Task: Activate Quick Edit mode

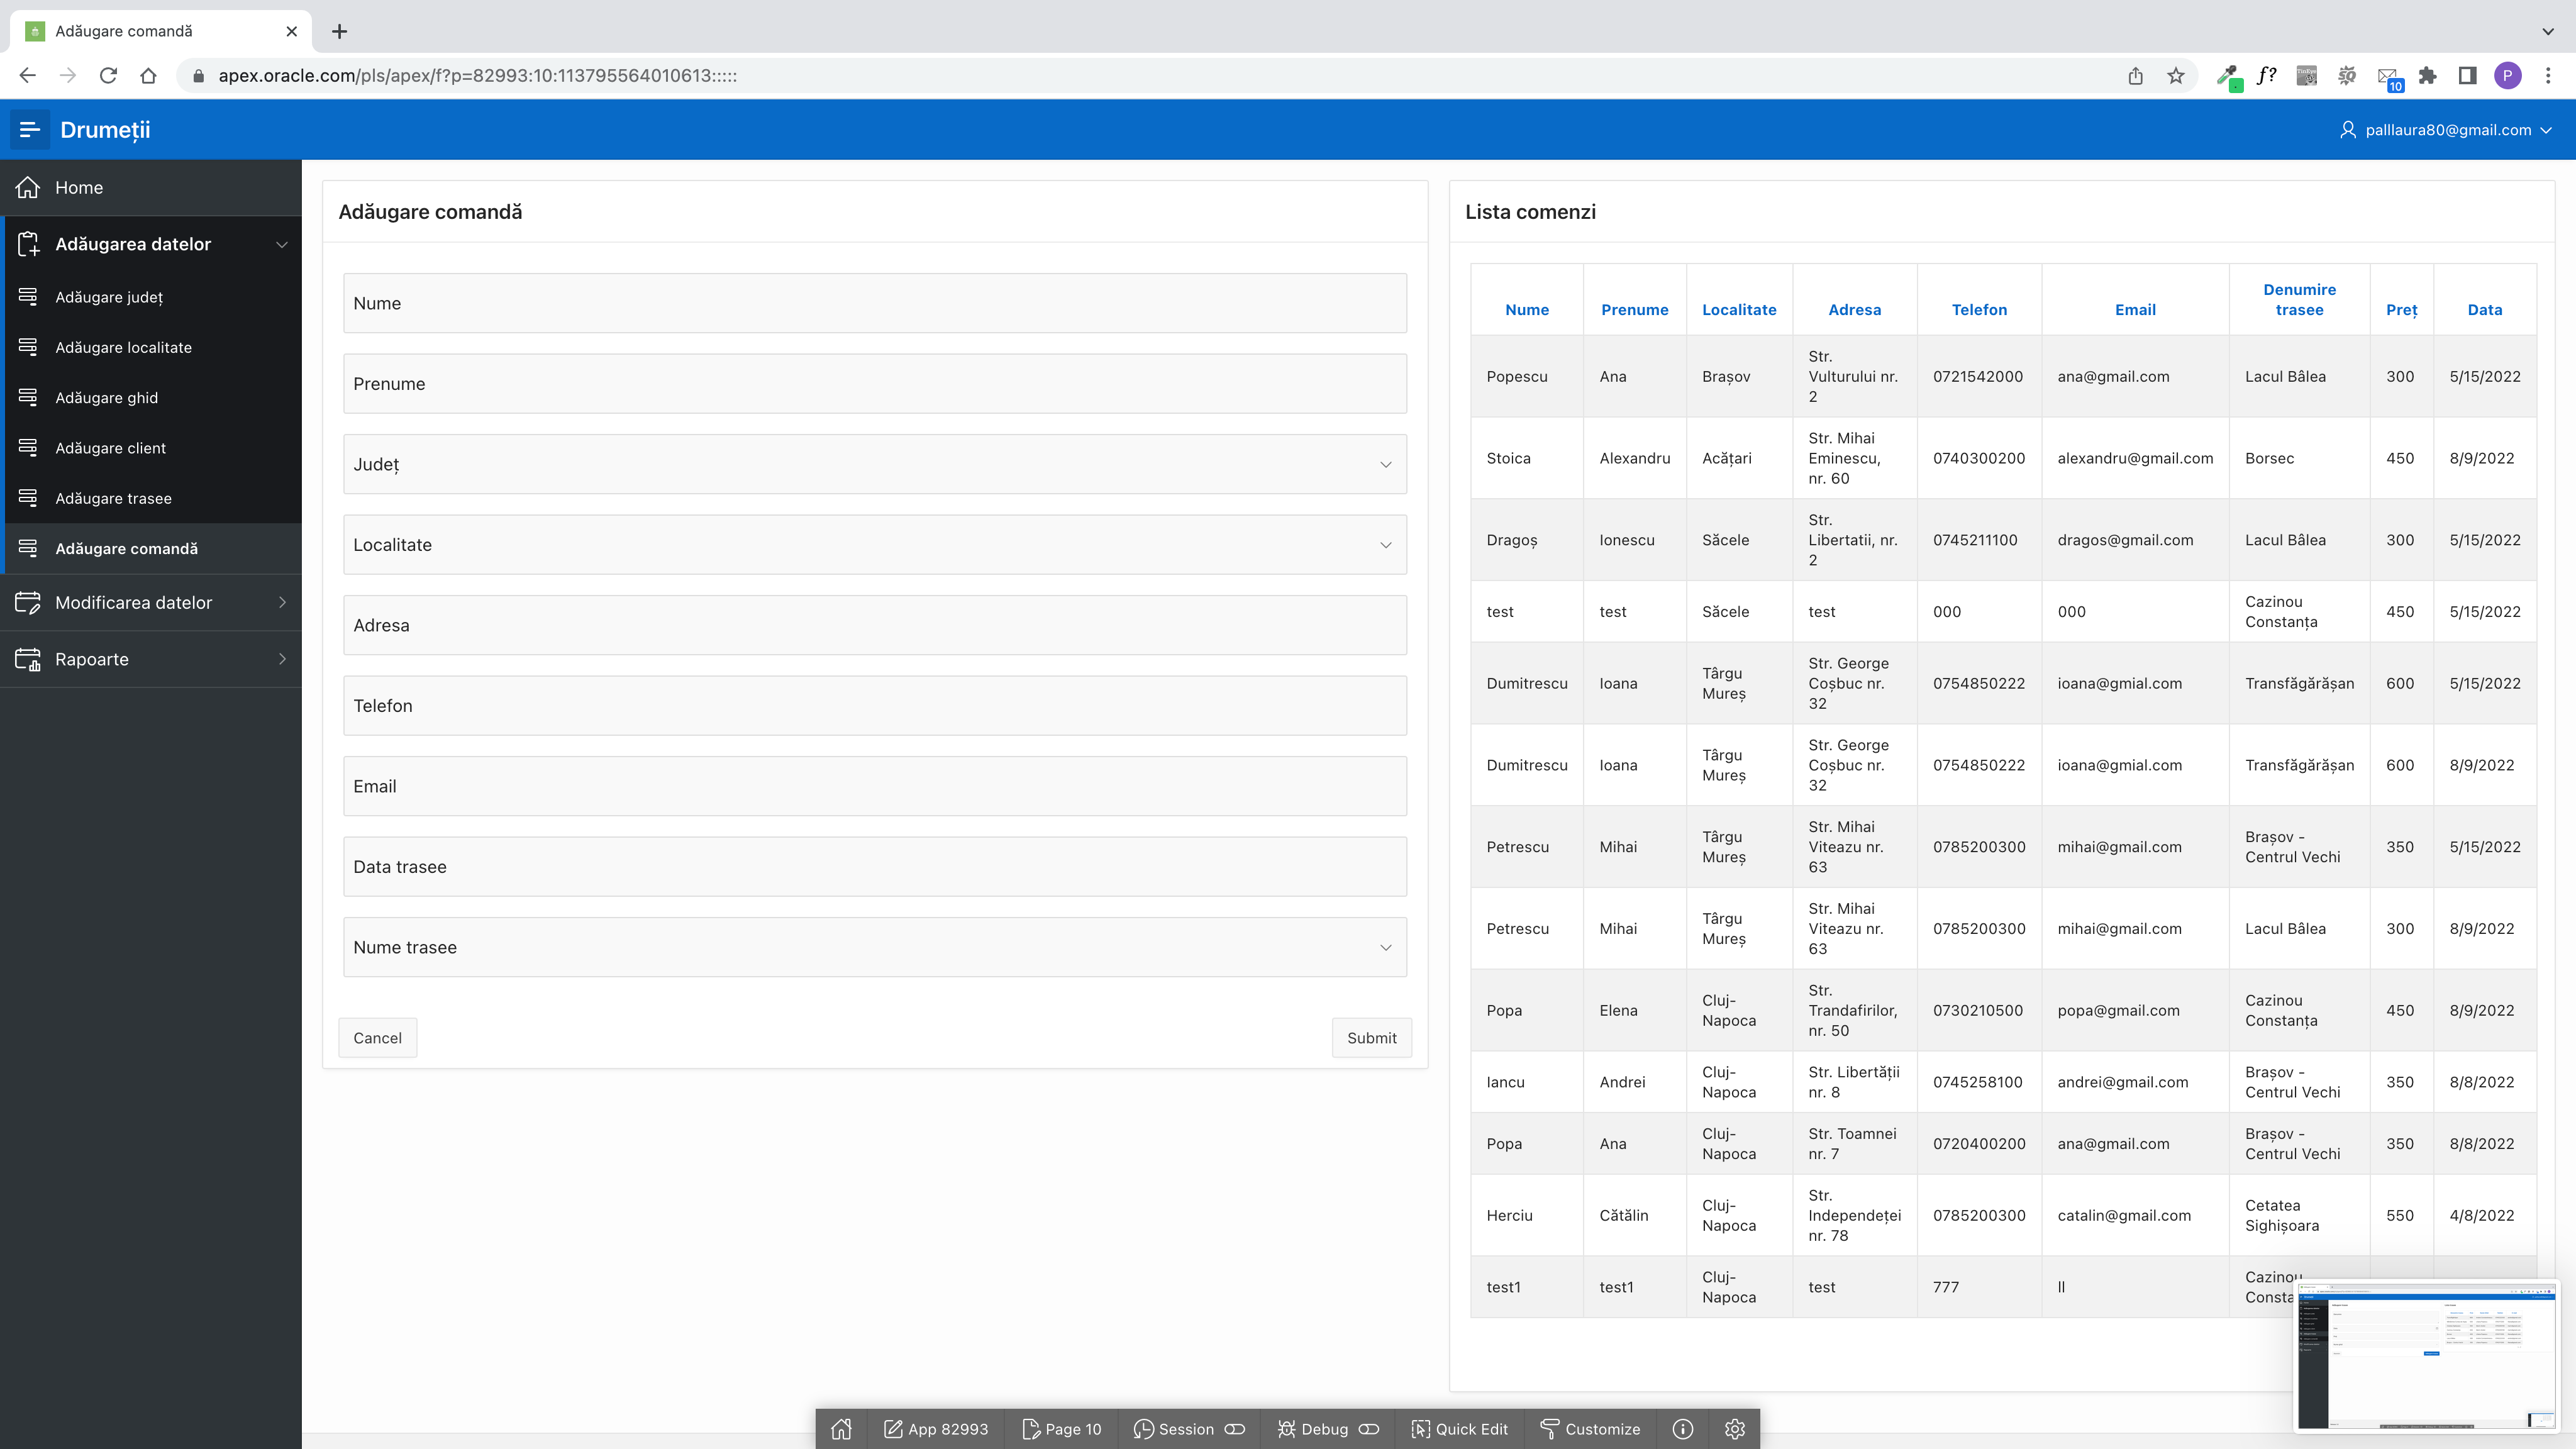Action: 1459,1429
